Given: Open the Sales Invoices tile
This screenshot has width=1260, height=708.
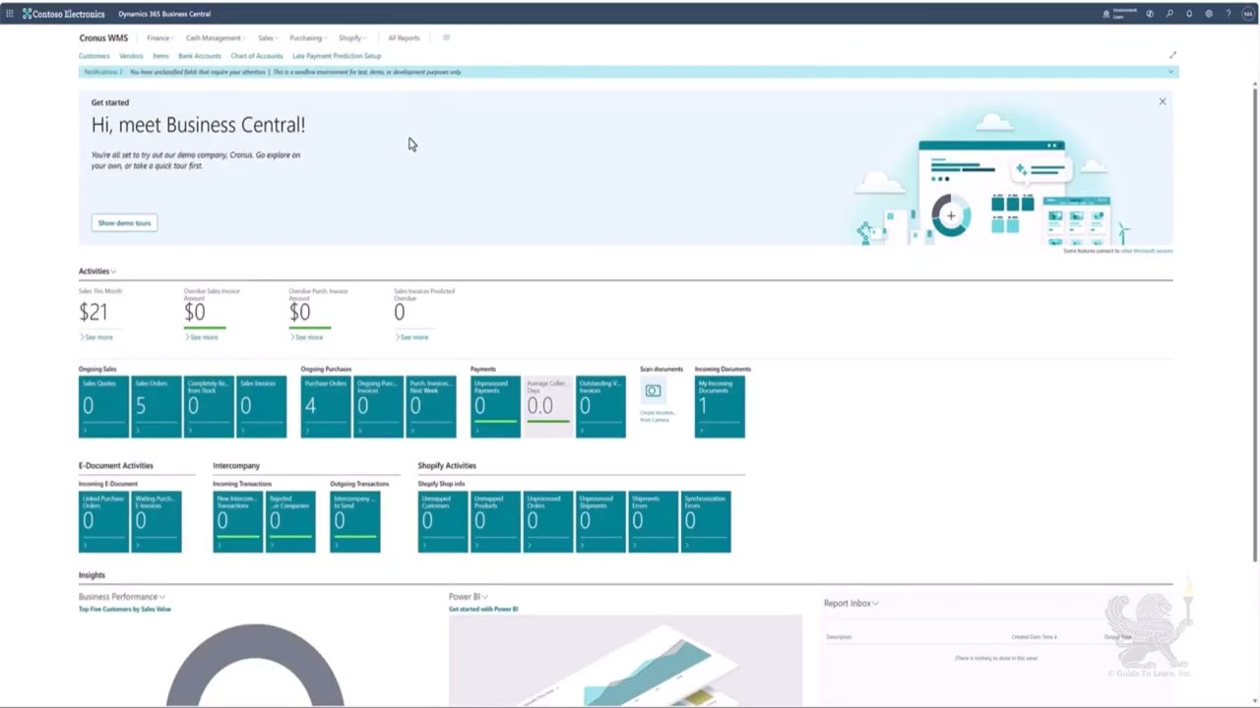Looking at the screenshot, I should coord(261,406).
